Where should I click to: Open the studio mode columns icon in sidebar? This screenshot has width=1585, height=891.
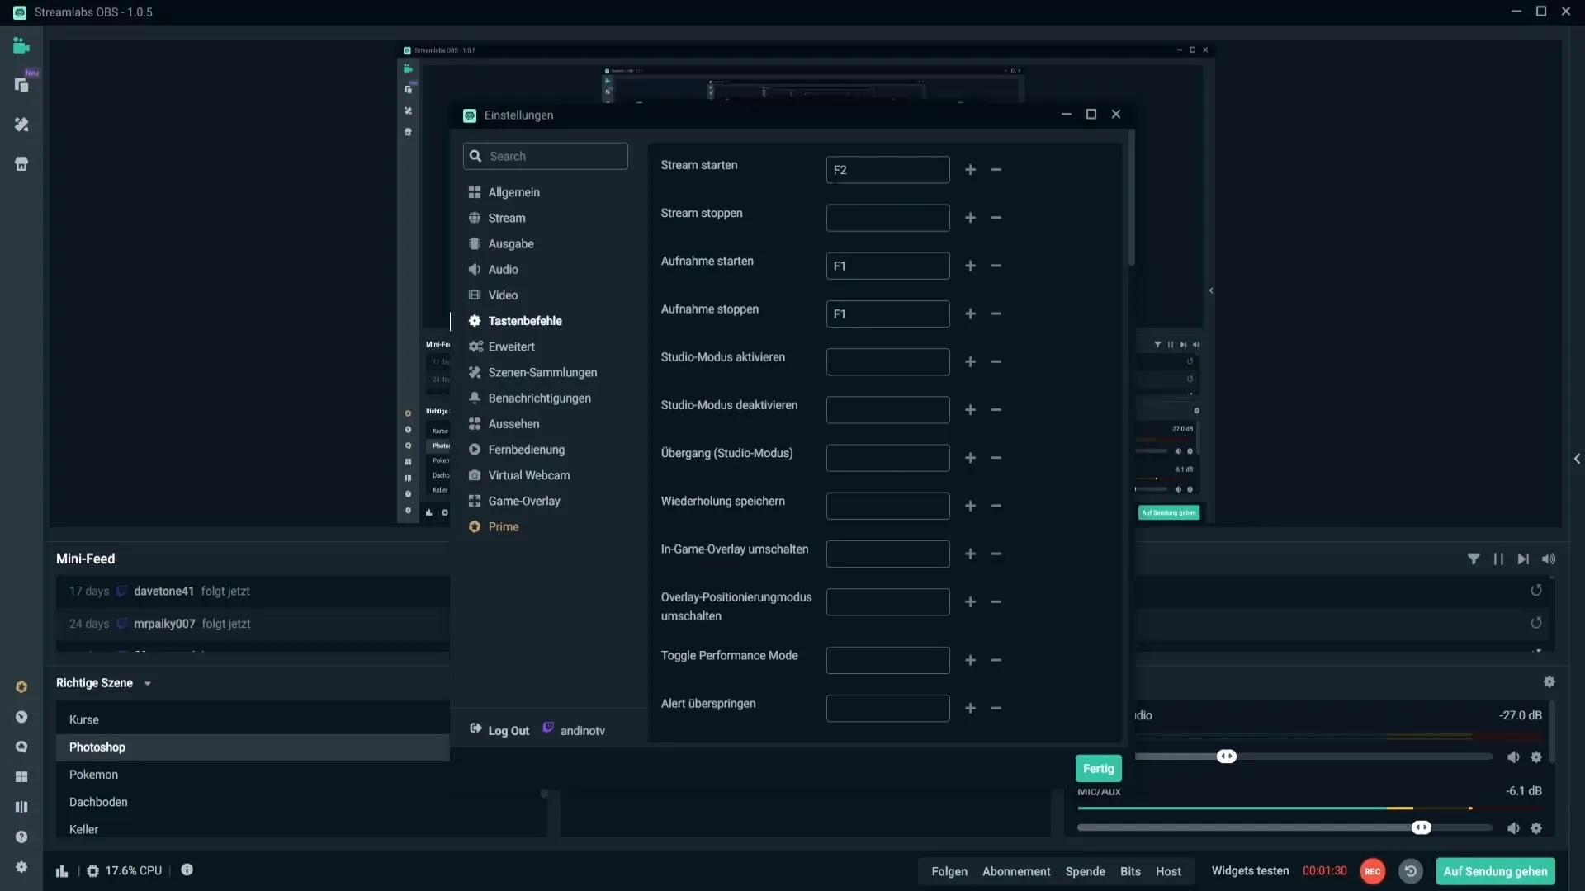pyautogui.click(x=21, y=807)
